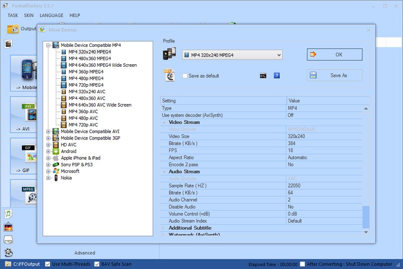This screenshot has height=269, width=403.
Task: Click the Video Size value 320x240
Action: click(x=297, y=136)
